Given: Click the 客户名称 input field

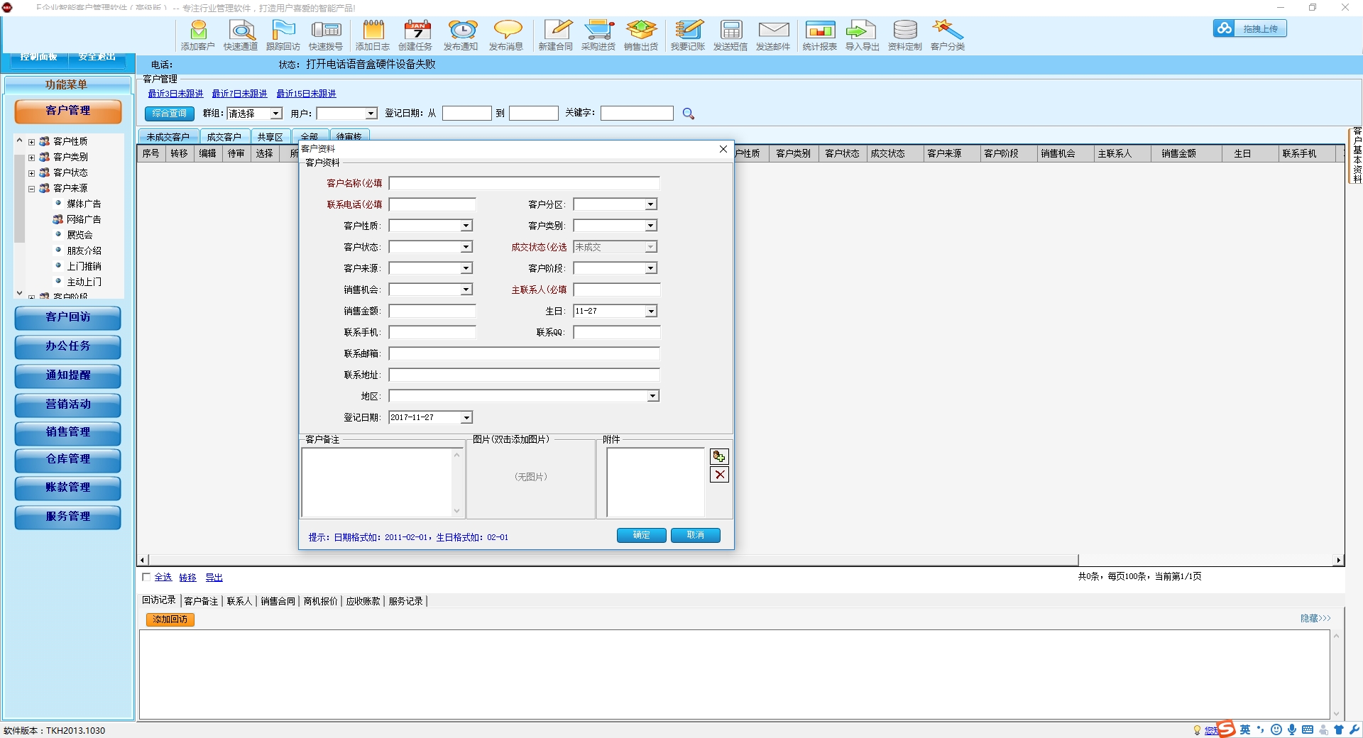Looking at the screenshot, I should tap(524, 183).
